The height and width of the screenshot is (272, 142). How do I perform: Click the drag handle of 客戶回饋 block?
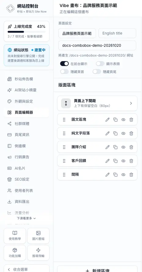coord(64,161)
